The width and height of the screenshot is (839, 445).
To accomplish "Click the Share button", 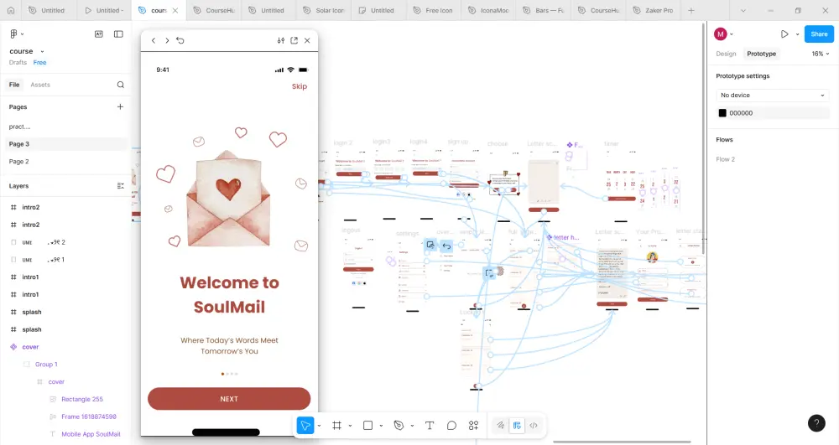I will [819, 34].
